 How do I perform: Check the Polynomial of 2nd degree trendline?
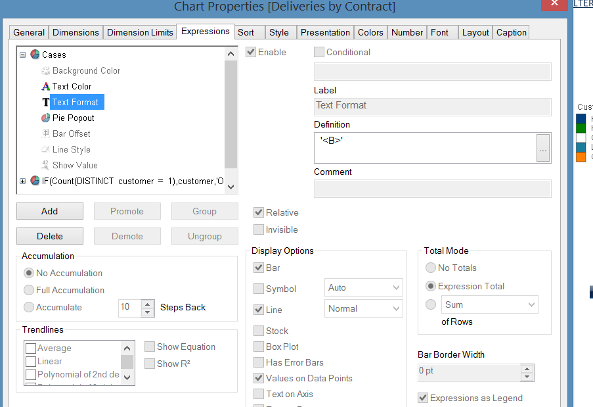[31, 374]
